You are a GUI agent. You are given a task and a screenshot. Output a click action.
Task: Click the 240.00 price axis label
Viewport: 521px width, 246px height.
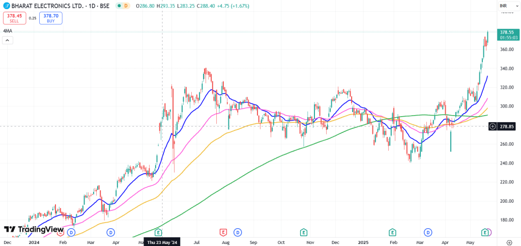point(507,163)
